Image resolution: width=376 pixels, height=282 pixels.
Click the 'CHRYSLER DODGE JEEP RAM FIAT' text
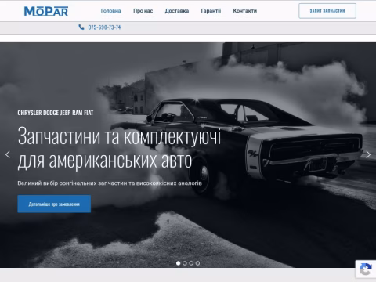[56, 113]
